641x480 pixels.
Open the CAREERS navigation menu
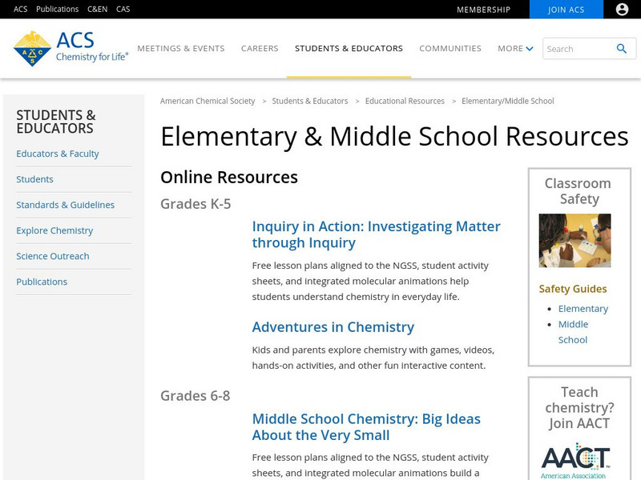(x=259, y=48)
